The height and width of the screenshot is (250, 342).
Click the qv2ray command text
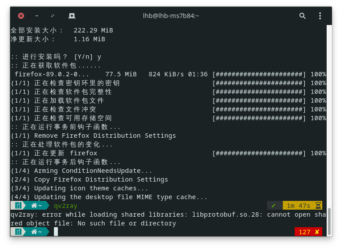click(65, 206)
